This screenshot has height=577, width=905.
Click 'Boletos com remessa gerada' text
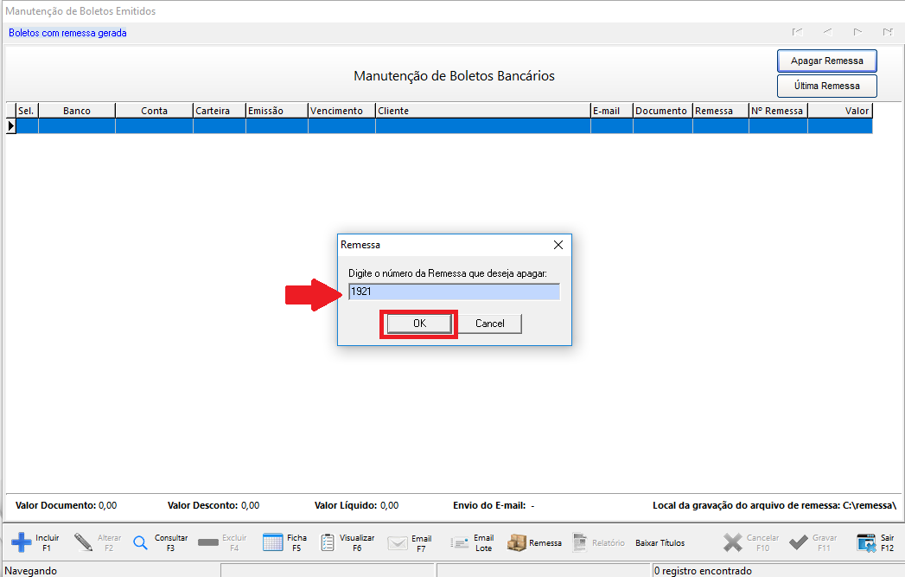tap(67, 33)
